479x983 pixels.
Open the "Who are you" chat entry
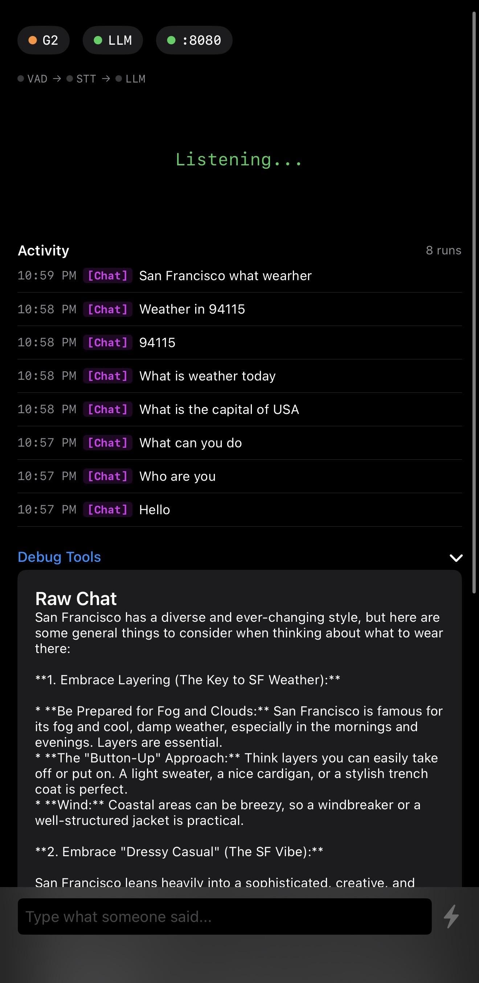click(177, 476)
